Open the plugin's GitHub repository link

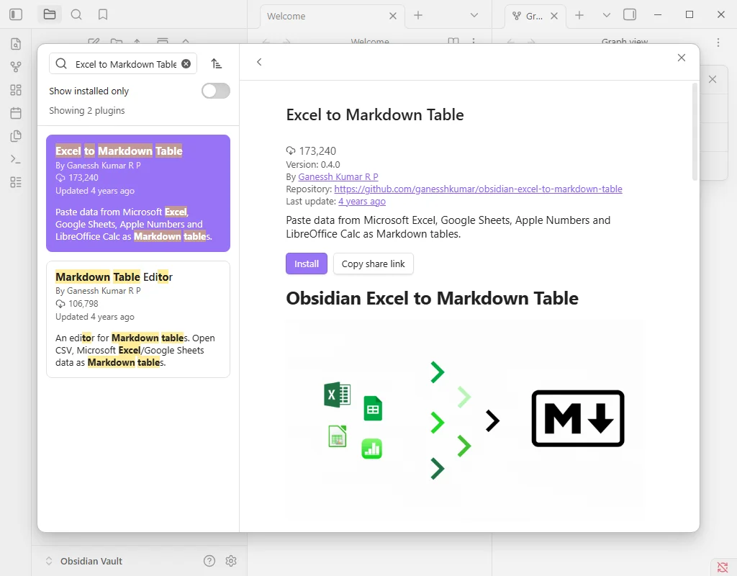coord(478,189)
